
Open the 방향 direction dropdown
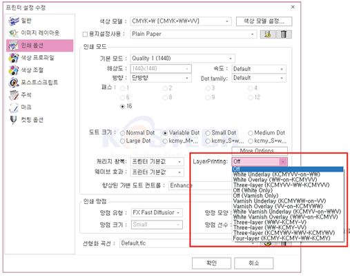pos(161,78)
